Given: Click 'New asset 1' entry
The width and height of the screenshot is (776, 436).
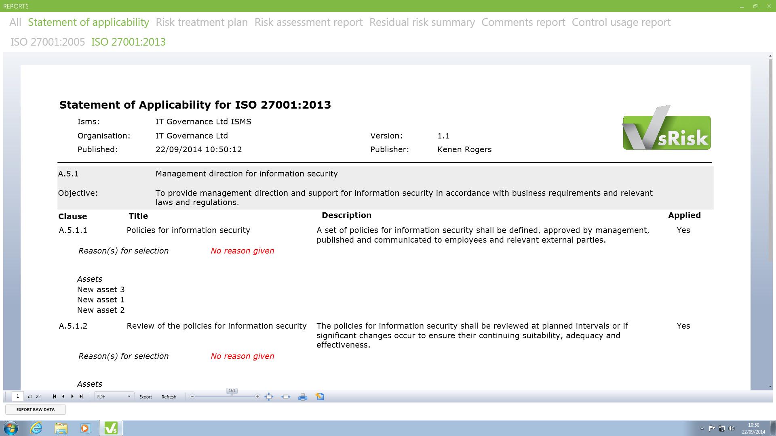Looking at the screenshot, I should 101,300.
